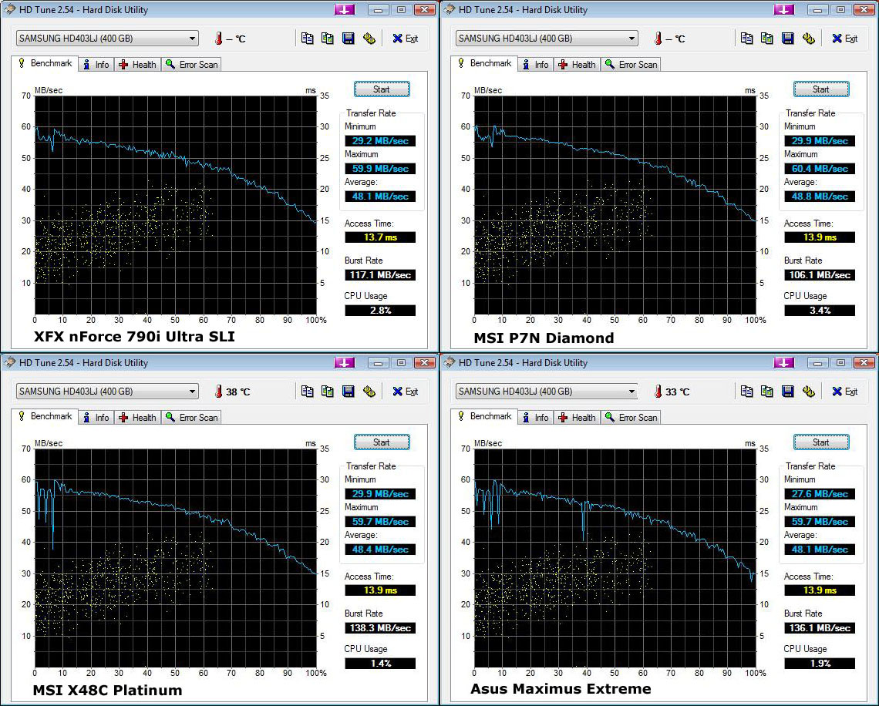Click the 1.9% CPU usage value
The width and height of the screenshot is (879, 706).
(x=820, y=664)
